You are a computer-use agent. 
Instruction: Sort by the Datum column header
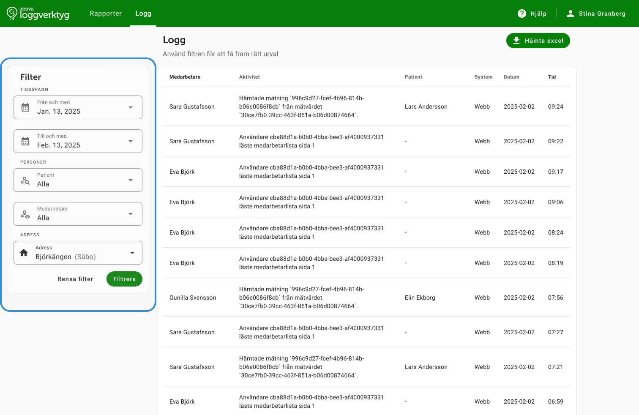pyautogui.click(x=511, y=77)
